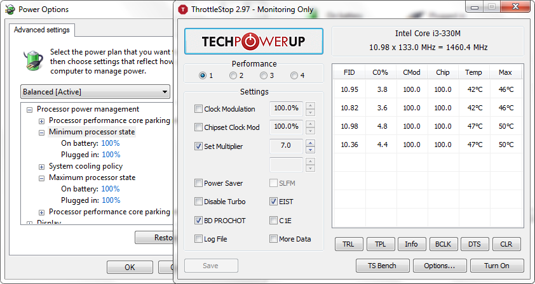Viewport: 535px width, 284px height.
Task: Click the FID value 10.95
Action: [x=349, y=89]
